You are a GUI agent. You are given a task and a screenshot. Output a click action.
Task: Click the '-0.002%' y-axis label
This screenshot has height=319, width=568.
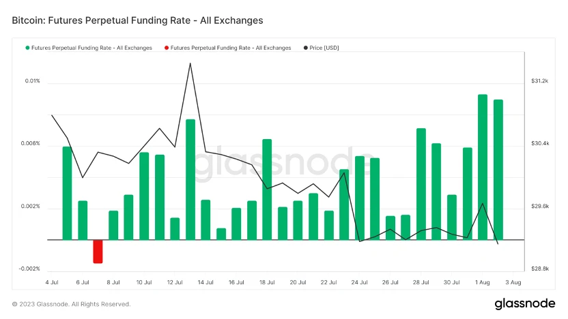pos(29,269)
